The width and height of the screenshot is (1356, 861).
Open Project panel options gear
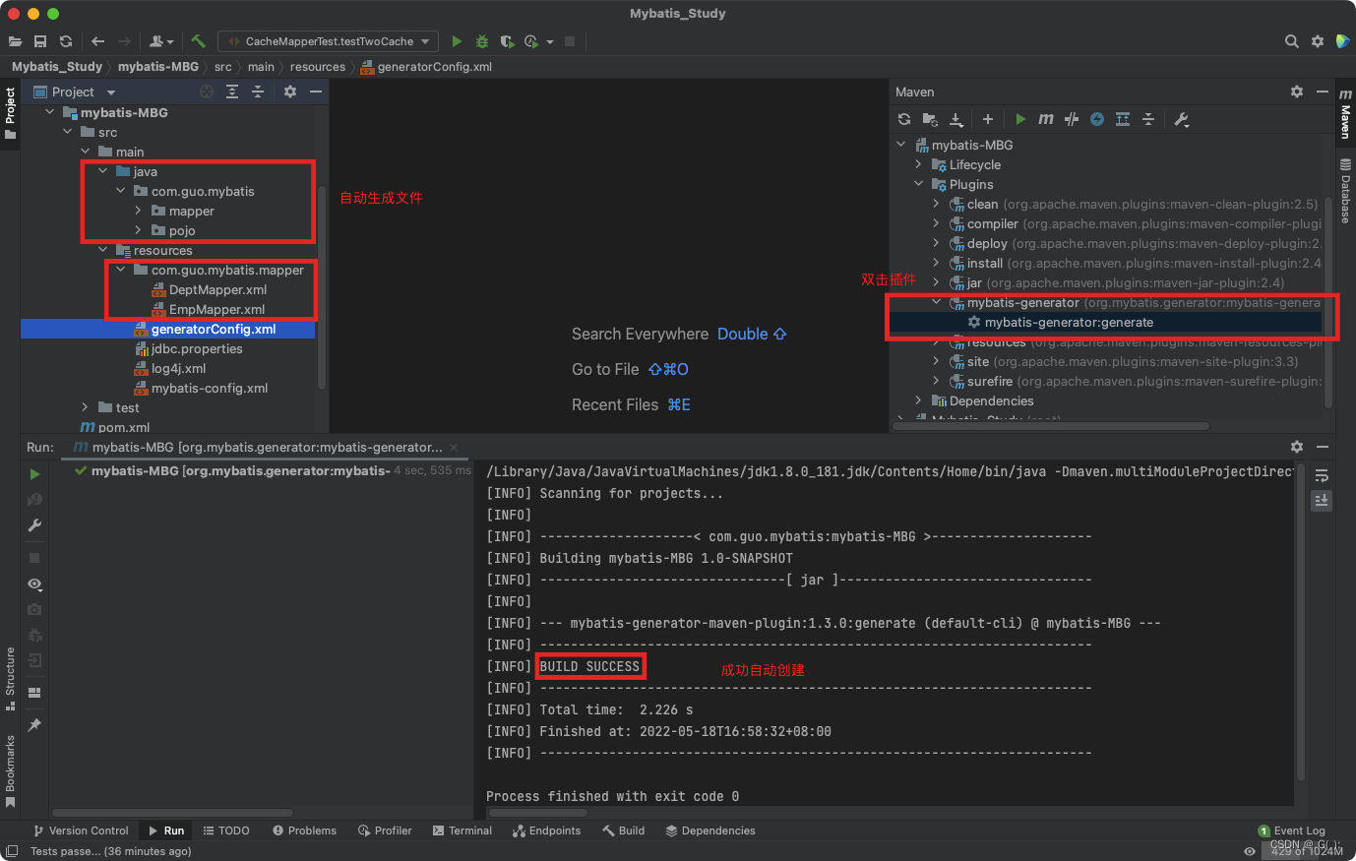[290, 92]
